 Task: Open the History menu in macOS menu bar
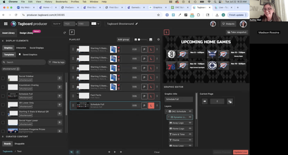pyautogui.click(x=48, y=2)
